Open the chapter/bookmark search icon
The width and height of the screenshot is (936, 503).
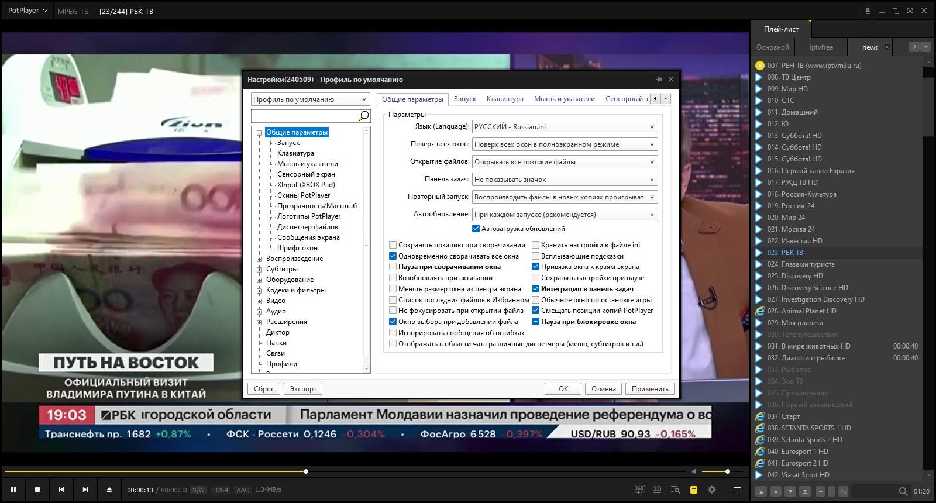(x=675, y=490)
